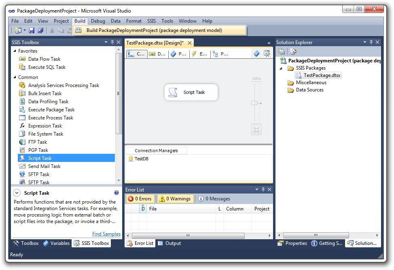This screenshot has height=270, width=394.
Task: Switch to the Variables tab
Action: pyautogui.click(x=57, y=243)
